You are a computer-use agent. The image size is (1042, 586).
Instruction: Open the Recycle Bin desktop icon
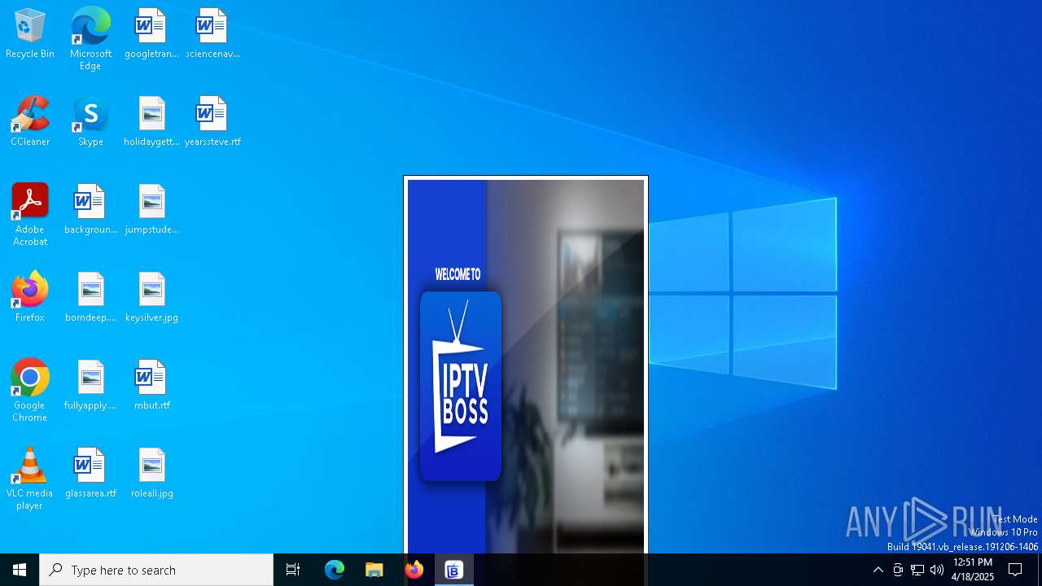tap(30, 33)
